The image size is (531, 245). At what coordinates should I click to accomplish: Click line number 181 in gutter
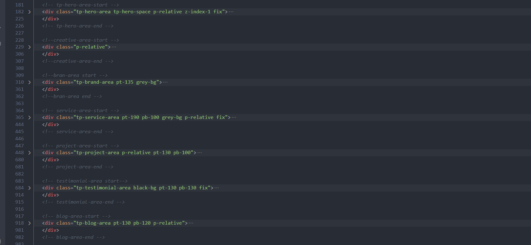click(19, 5)
